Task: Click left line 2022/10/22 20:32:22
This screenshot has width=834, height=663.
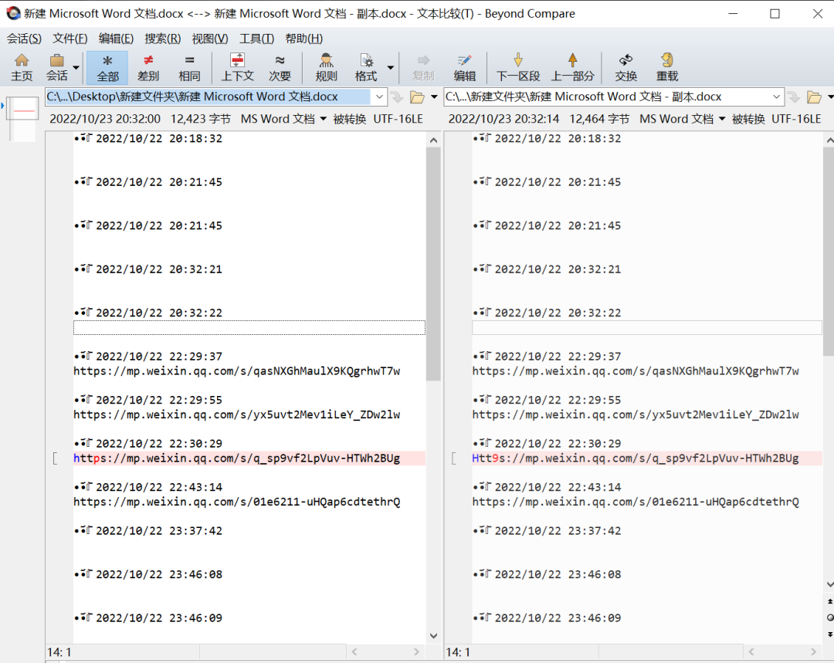Action: 159,313
